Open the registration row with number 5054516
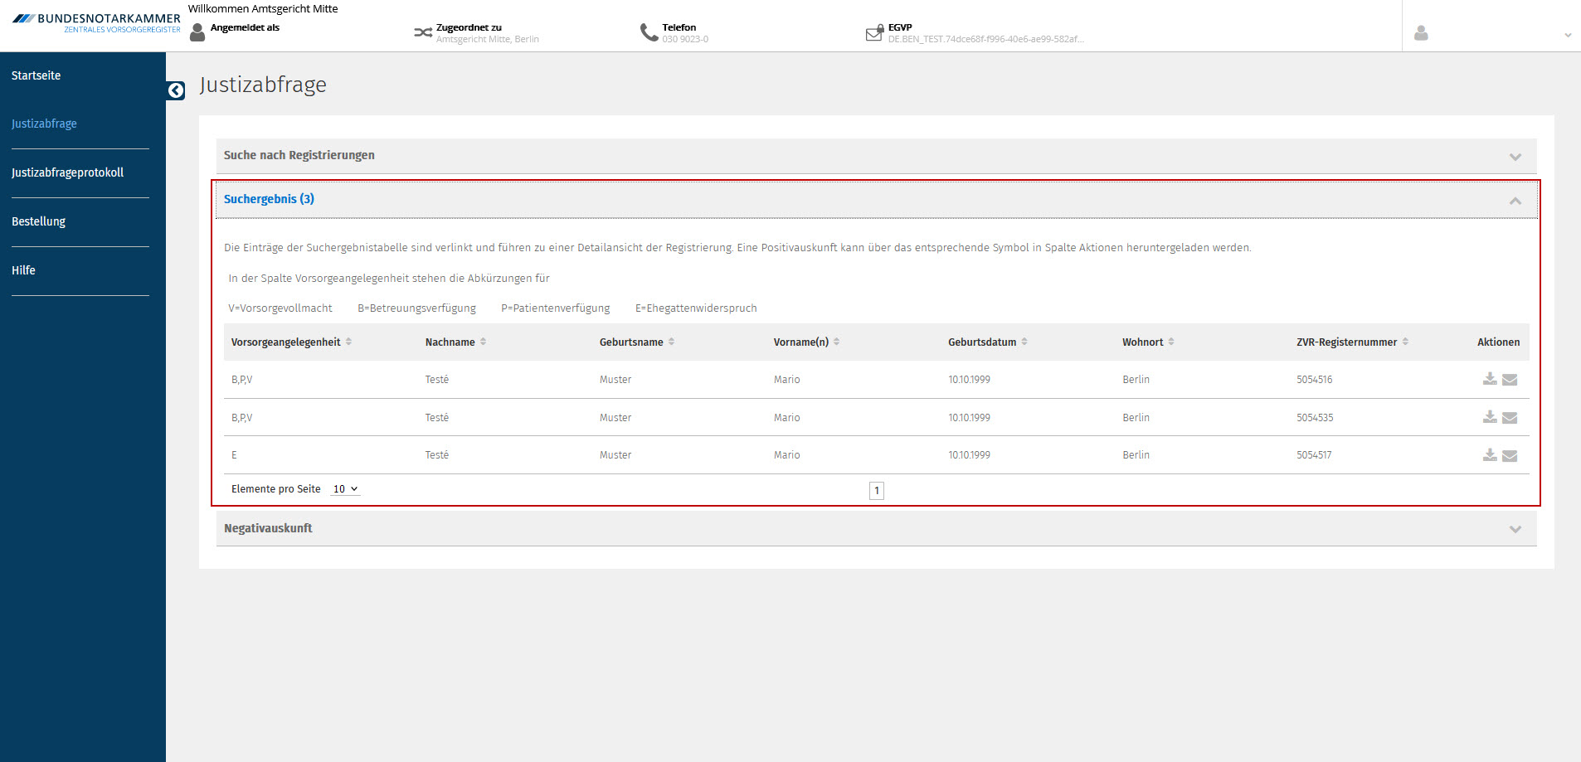Image resolution: width=1581 pixels, height=762 pixels. coord(876,380)
